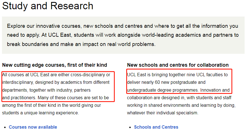This screenshot has width=246, height=132.
Task: Click the line break boundaries and make an impact
Action: click(x=81, y=44)
